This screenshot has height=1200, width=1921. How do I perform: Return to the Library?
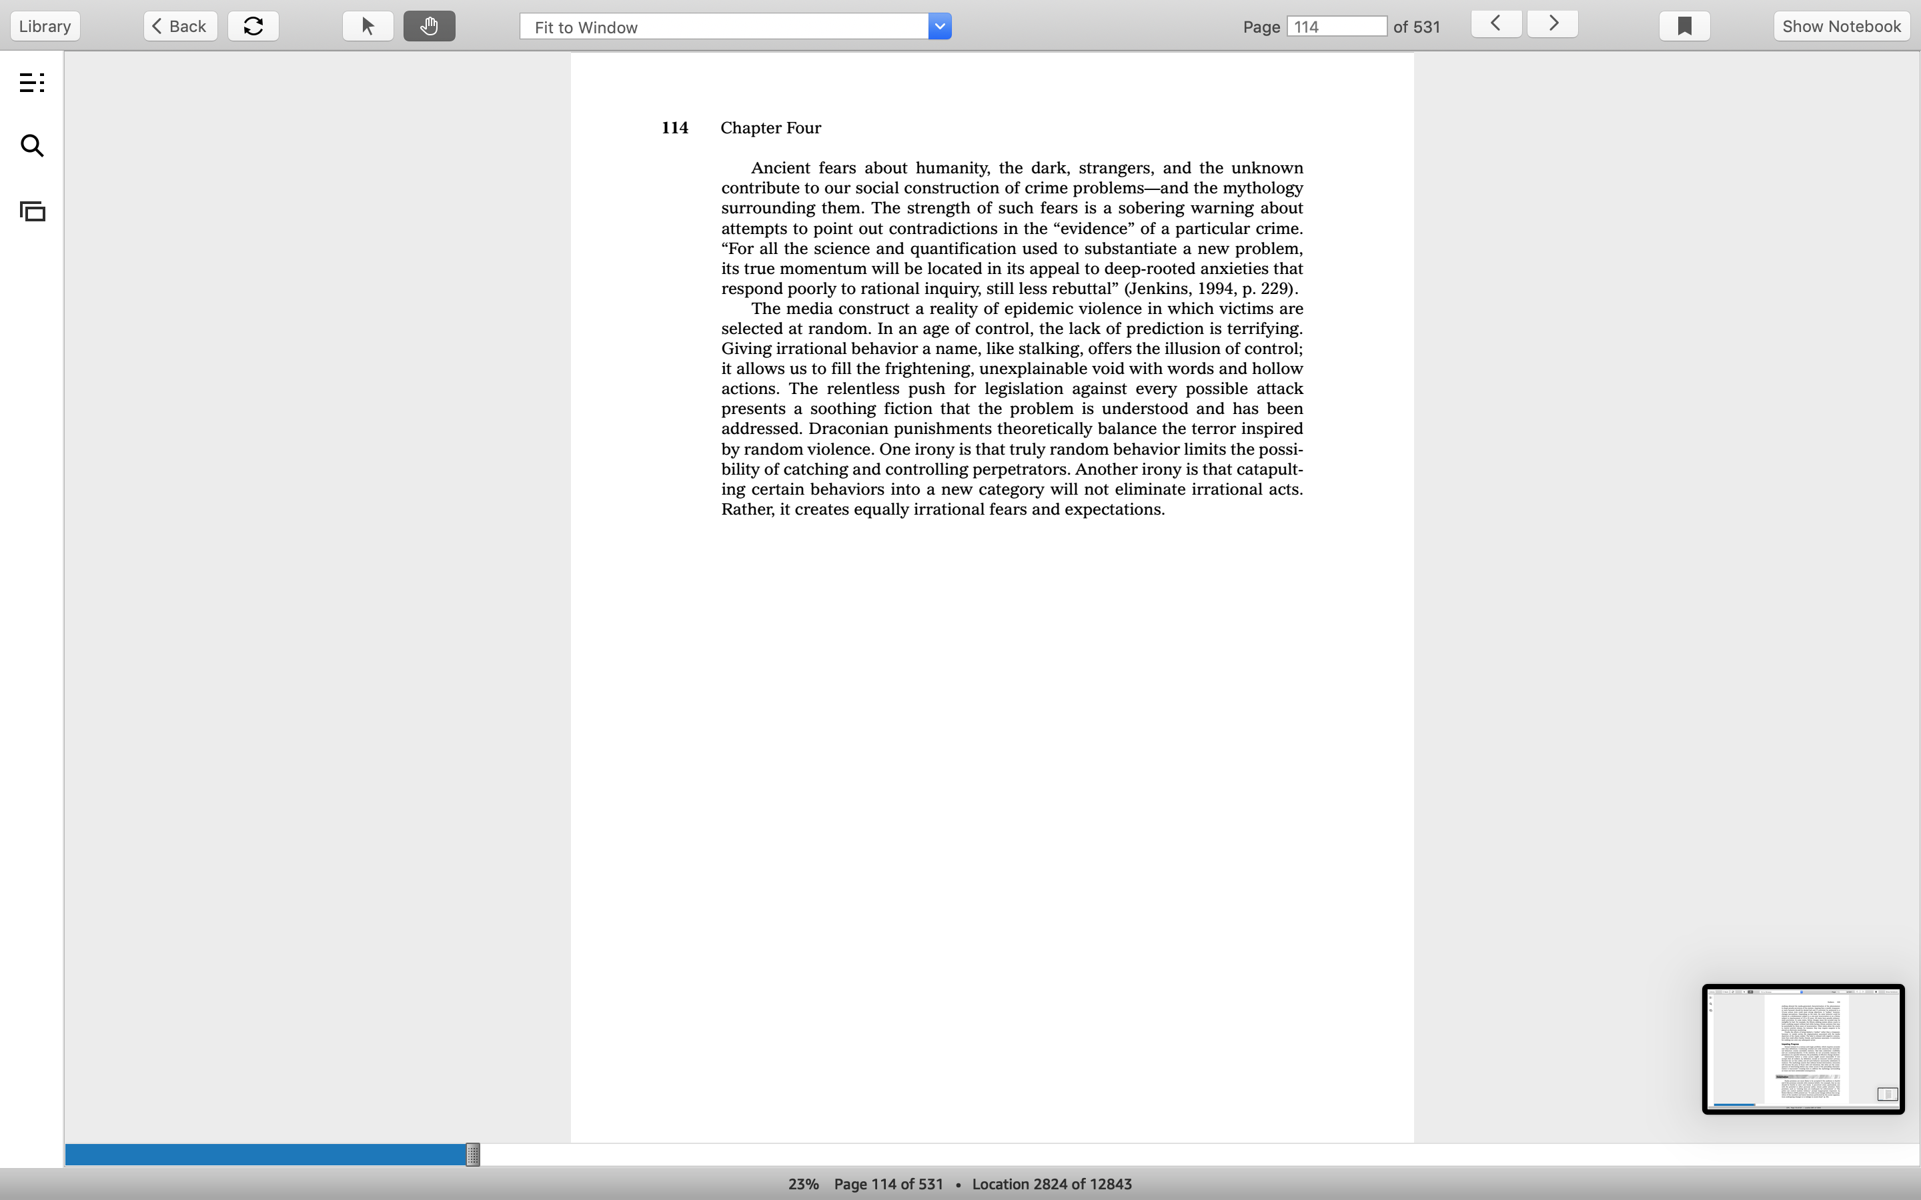[x=45, y=26]
